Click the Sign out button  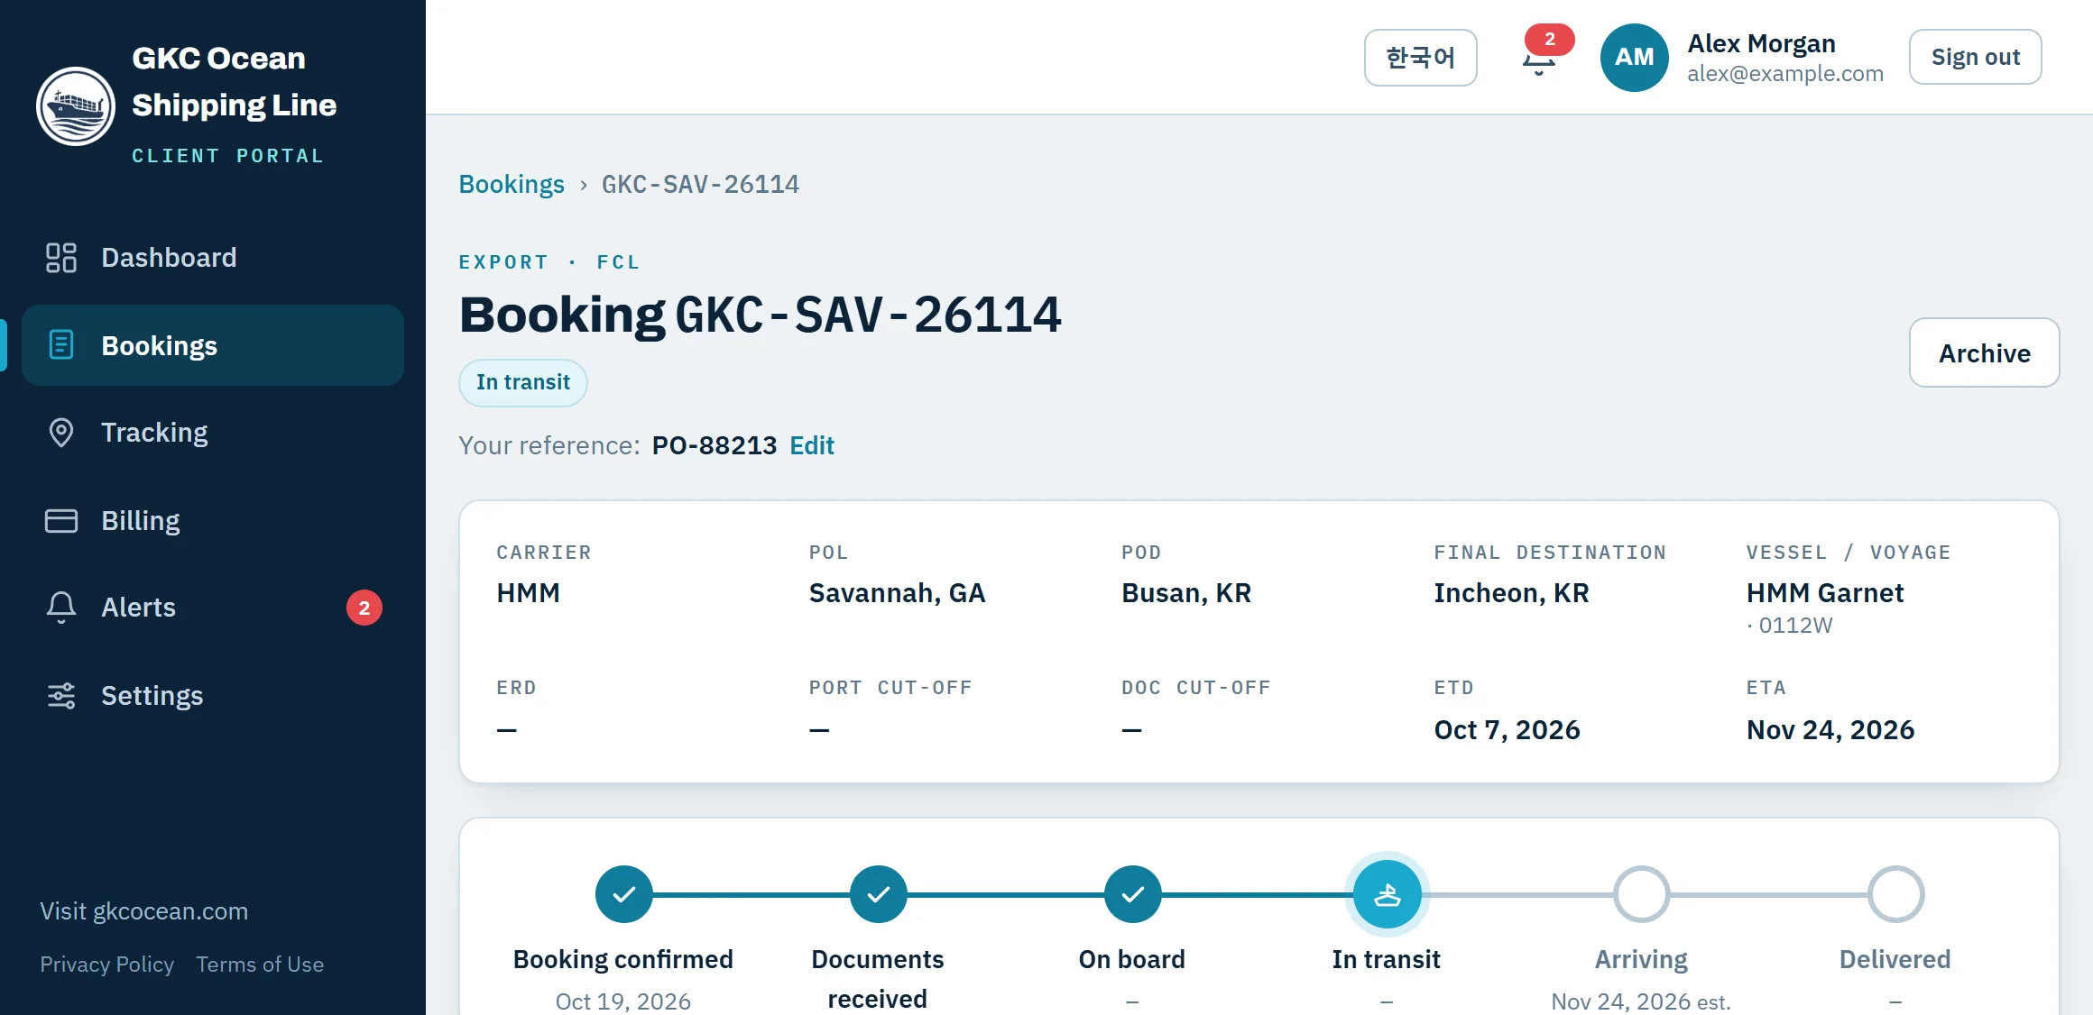pyautogui.click(x=1975, y=57)
